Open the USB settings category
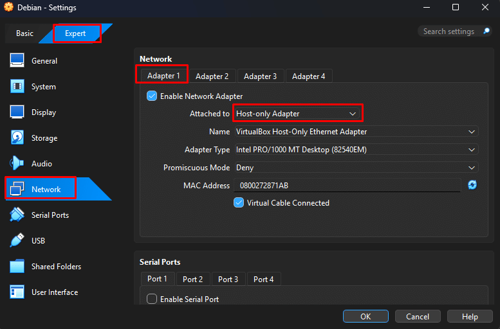This screenshot has width=500, height=329. 38,240
